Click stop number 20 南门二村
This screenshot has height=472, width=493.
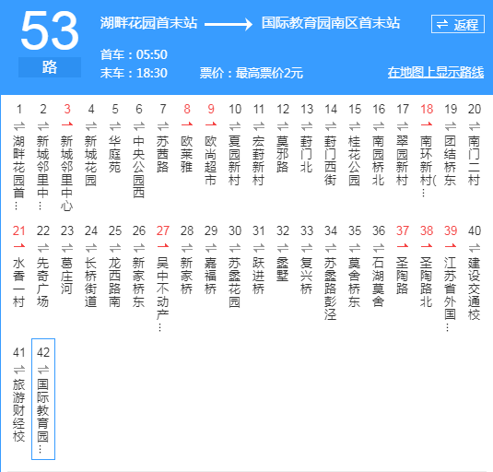(475, 109)
